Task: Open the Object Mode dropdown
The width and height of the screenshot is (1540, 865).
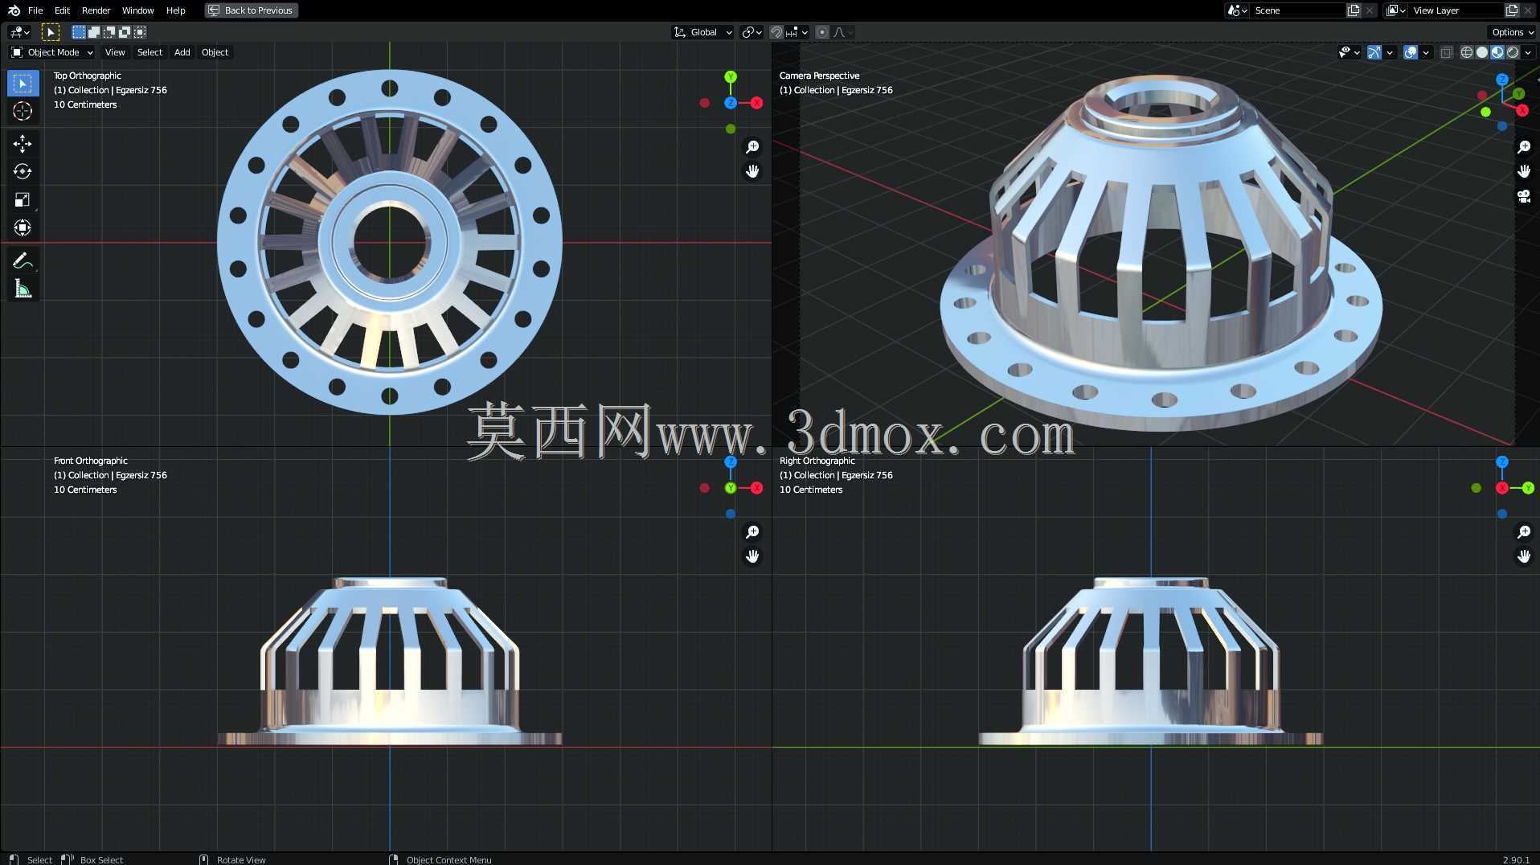Action: pos(52,52)
